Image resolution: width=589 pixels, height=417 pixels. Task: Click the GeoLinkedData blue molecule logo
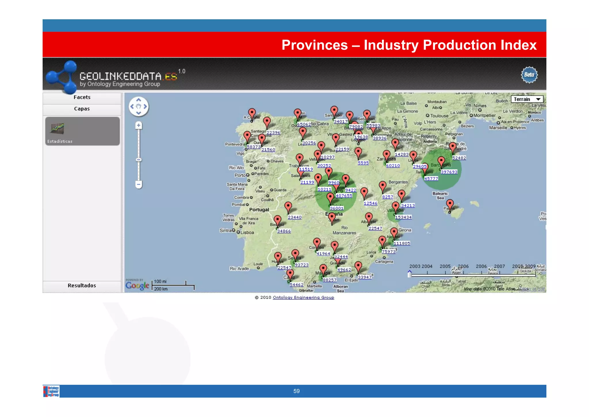coord(62,77)
